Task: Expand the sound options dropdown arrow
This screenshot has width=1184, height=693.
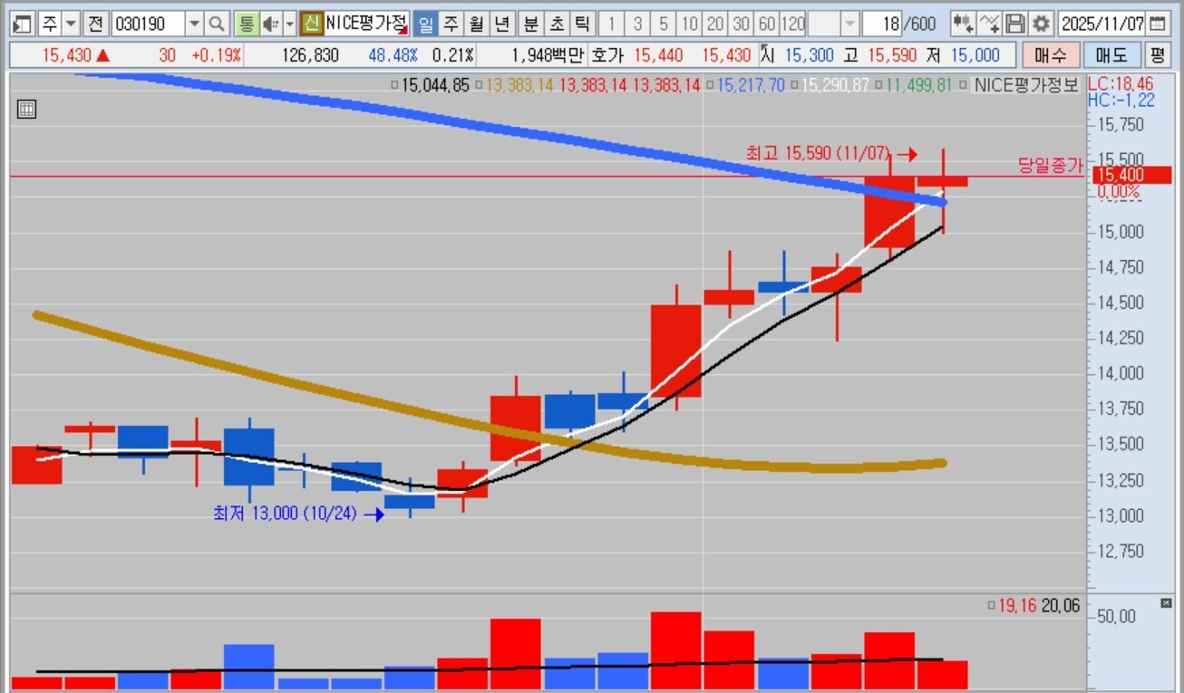Action: coord(290,24)
